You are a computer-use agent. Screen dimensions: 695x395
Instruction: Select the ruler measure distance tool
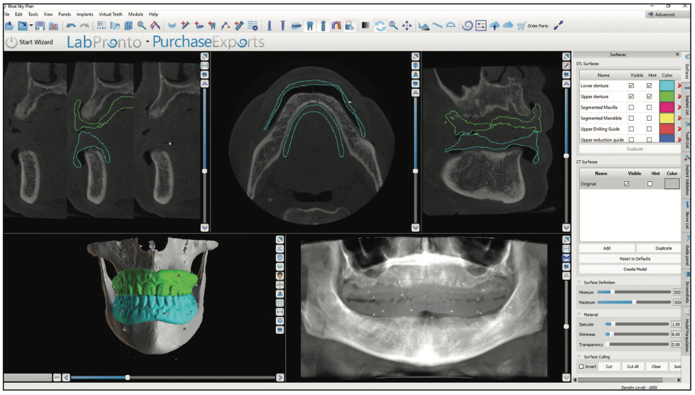click(x=437, y=26)
